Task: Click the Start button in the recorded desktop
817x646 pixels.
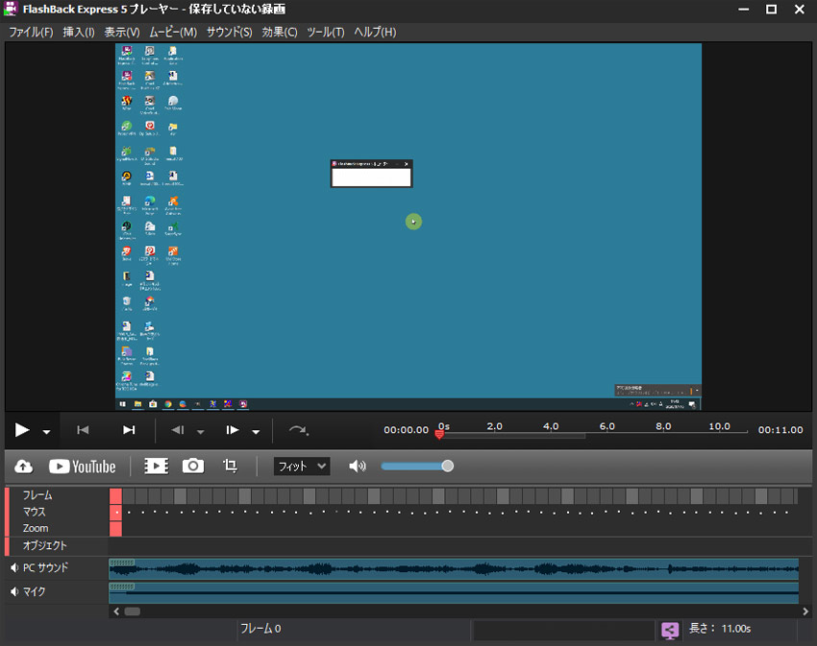Action: (123, 404)
